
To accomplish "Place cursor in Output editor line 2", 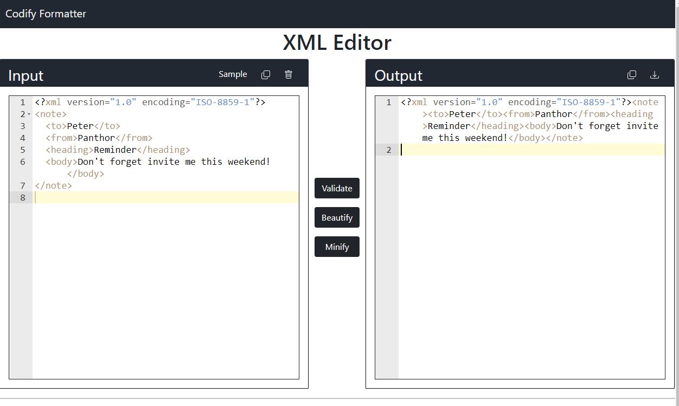I will click(x=532, y=150).
